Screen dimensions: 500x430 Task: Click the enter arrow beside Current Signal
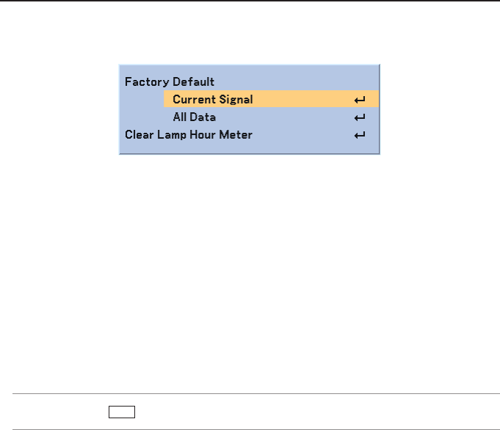coord(360,100)
